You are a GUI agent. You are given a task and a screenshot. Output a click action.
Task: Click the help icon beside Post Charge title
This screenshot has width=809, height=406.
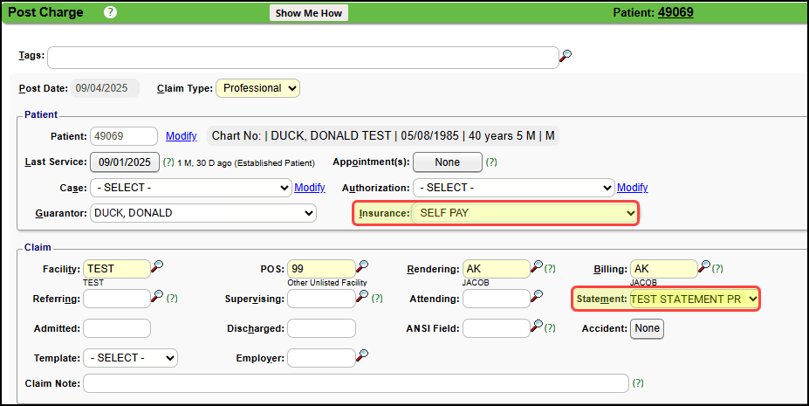pyautogui.click(x=110, y=12)
